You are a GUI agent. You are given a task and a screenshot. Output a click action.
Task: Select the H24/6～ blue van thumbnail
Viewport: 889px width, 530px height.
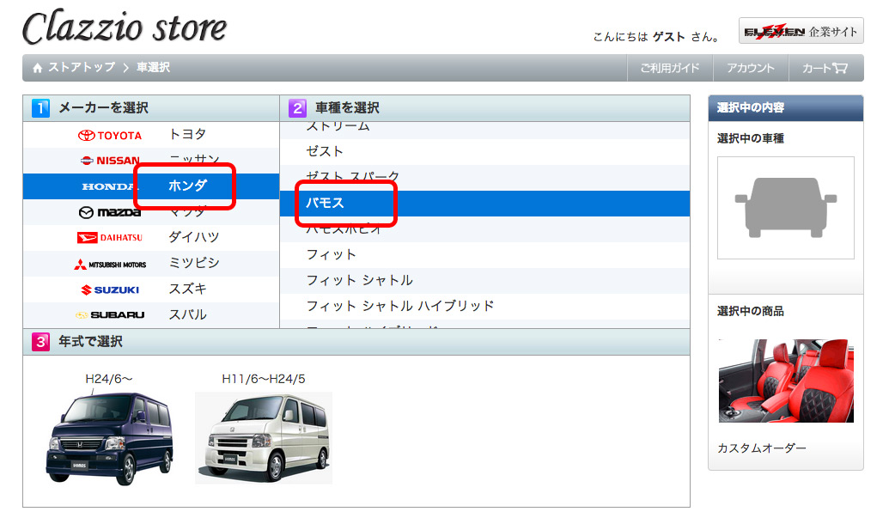(109, 438)
